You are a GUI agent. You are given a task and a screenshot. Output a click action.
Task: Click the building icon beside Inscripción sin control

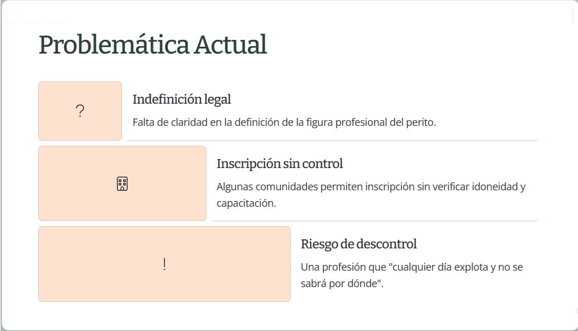tap(122, 184)
